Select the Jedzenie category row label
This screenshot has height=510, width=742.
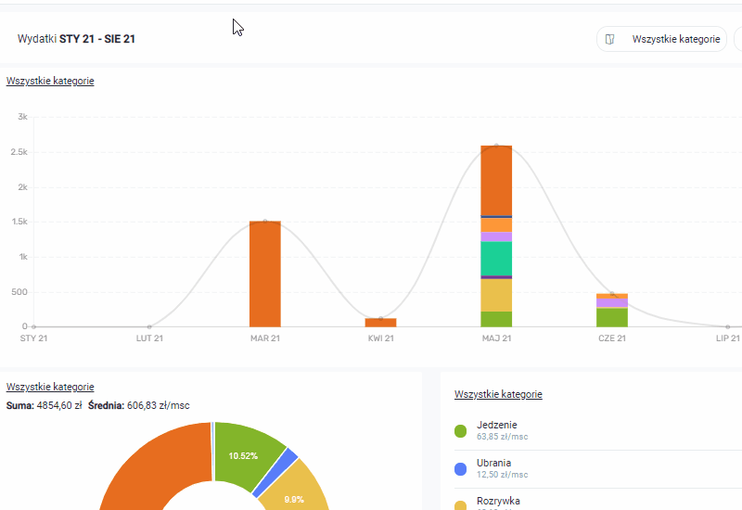[497, 425]
